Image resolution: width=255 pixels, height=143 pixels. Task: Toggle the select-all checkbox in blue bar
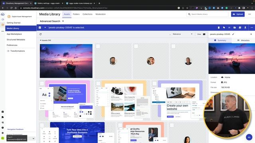40,27
